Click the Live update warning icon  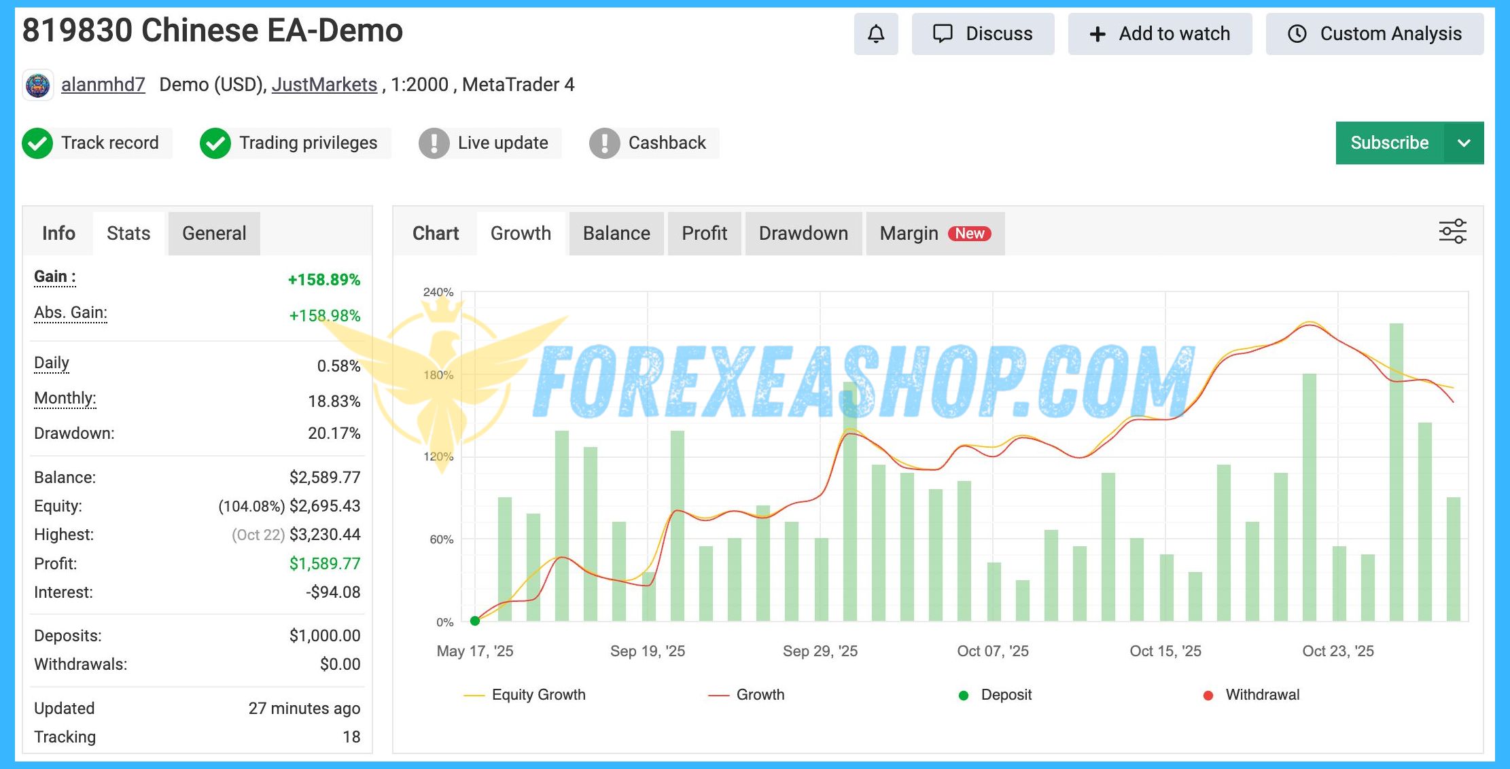(x=434, y=143)
